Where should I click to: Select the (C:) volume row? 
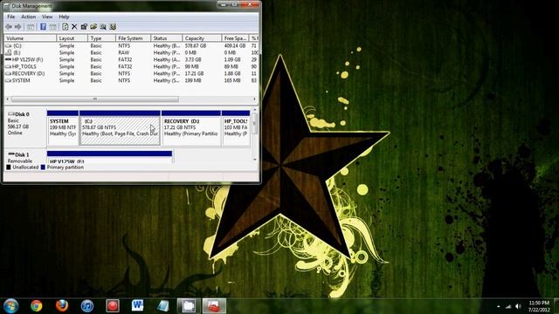click(131, 46)
